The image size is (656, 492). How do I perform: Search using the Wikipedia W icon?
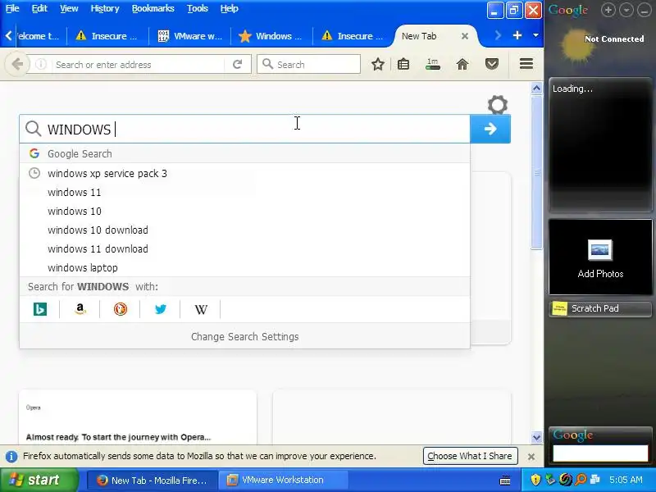pyautogui.click(x=200, y=309)
